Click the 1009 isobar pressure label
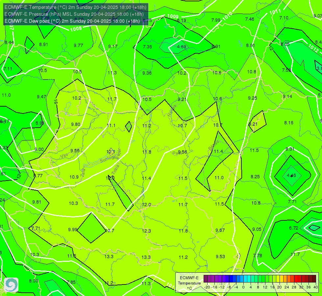This screenshot has height=296, width=322. click(x=173, y=16)
